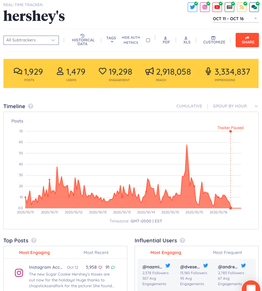Select the Most Recent tab in Top Posts
Viewport: 262px width, 291px height.
(x=96, y=253)
